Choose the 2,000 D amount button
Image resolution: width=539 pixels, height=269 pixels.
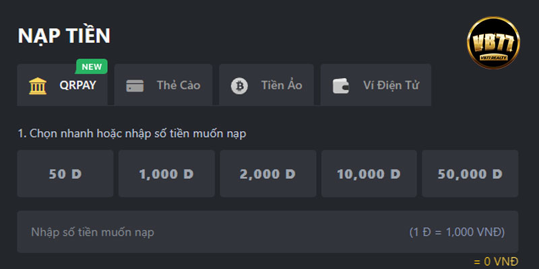coord(268,174)
